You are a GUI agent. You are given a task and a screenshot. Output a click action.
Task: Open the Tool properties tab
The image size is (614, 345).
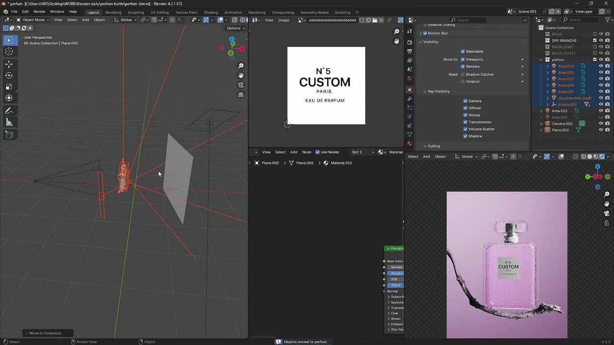[410, 31]
